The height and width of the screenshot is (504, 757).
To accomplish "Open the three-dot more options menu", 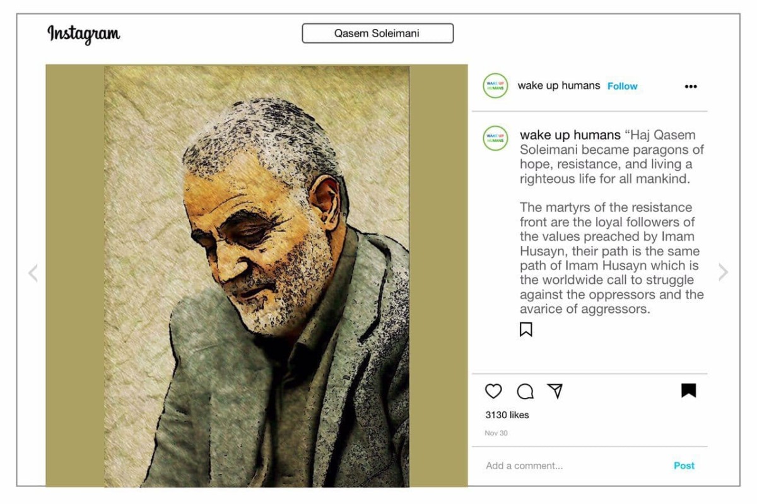I will coord(691,86).
